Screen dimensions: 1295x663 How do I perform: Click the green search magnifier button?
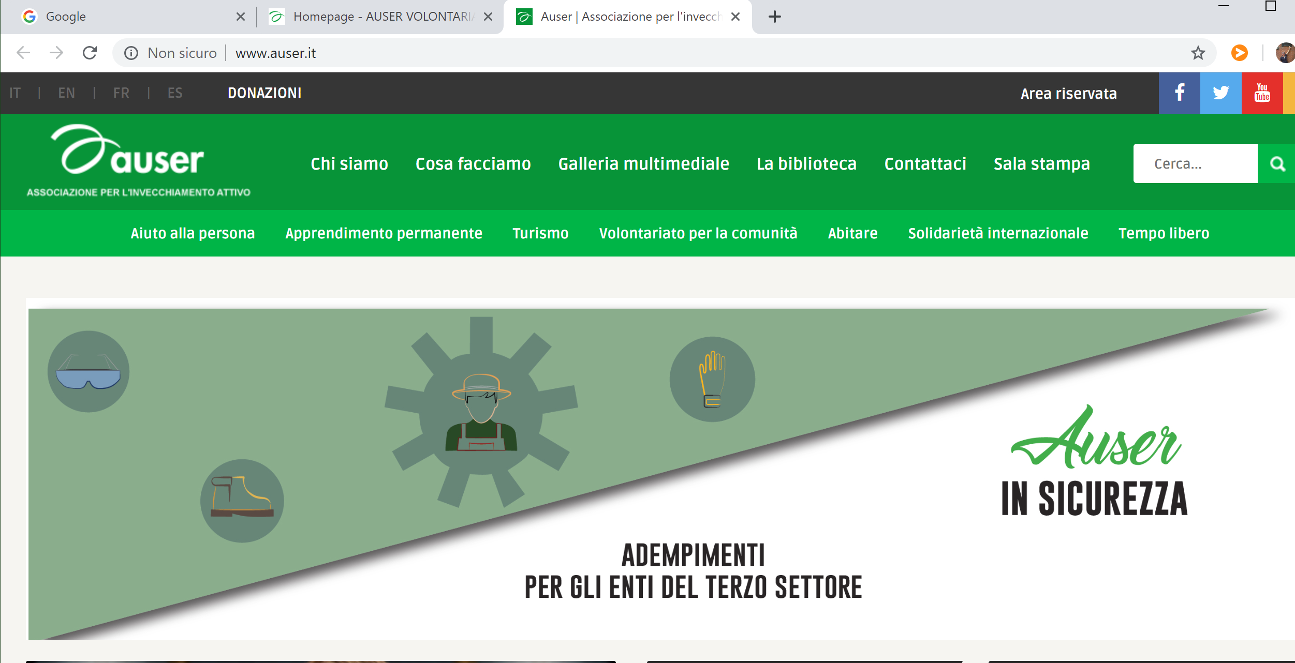coord(1276,163)
